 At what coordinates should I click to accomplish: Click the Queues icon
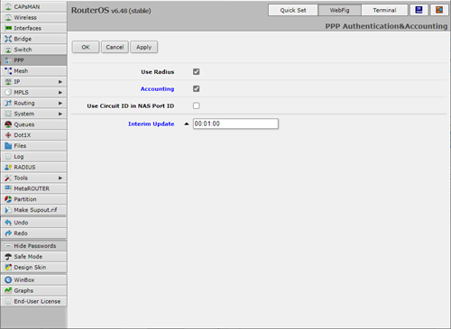click(x=8, y=124)
